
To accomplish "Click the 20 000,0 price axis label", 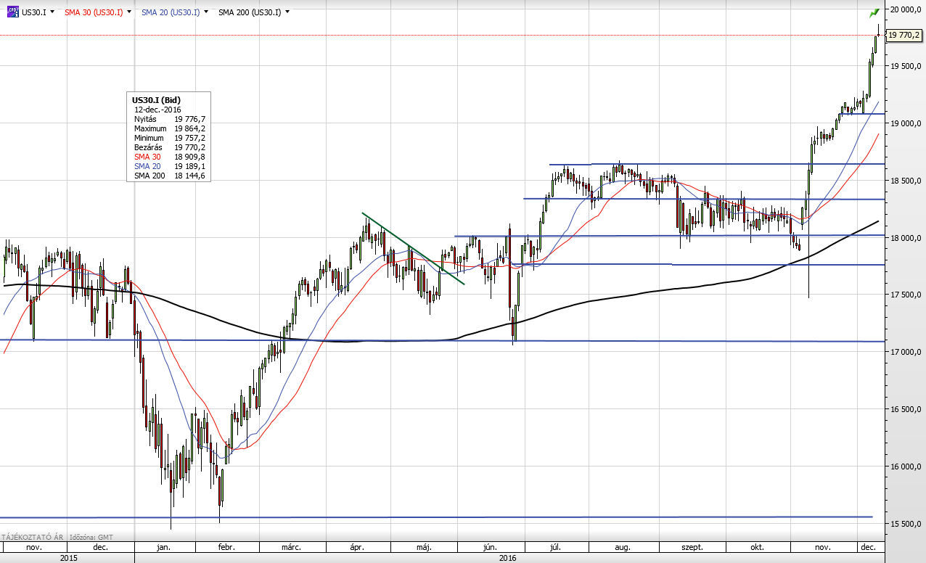I will 906,9.
